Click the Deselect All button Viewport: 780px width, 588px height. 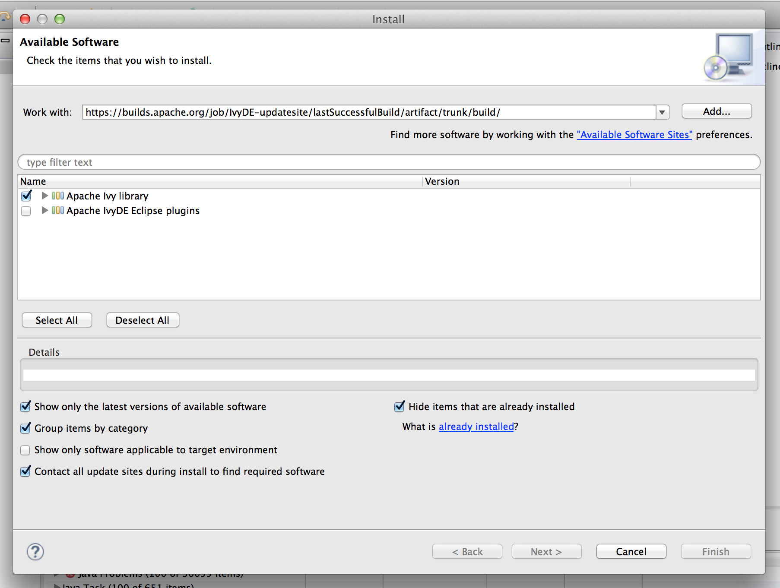(x=143, y=320)
